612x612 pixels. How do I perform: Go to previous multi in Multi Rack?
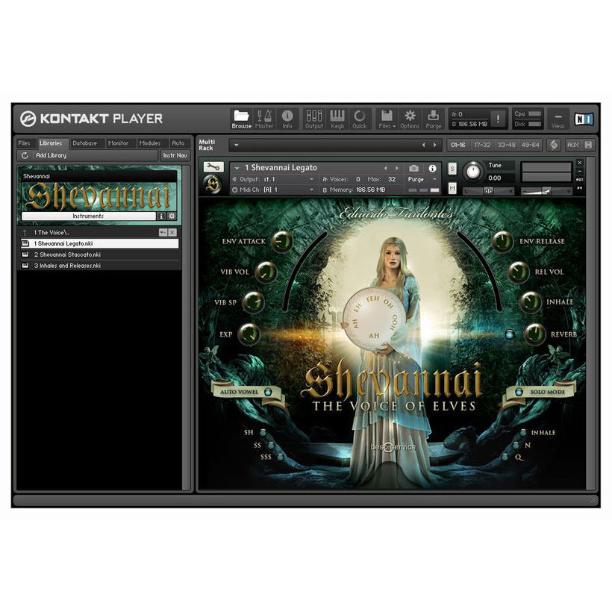(x=423, y=145)
